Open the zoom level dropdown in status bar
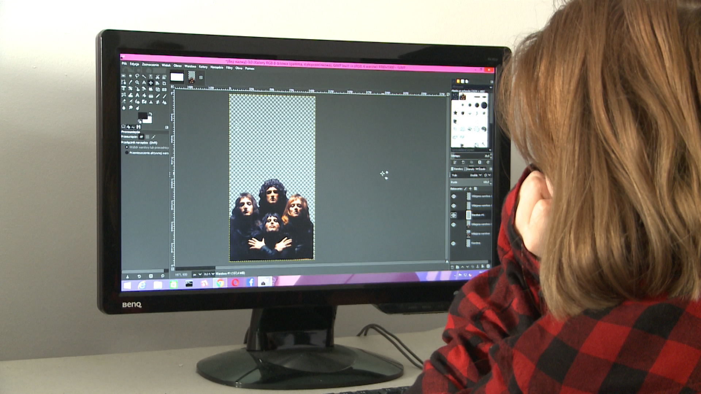701x394 pixels. click(x=209, y=274)
